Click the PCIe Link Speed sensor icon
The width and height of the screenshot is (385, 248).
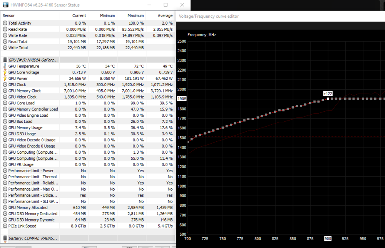(x=5, y=226)
